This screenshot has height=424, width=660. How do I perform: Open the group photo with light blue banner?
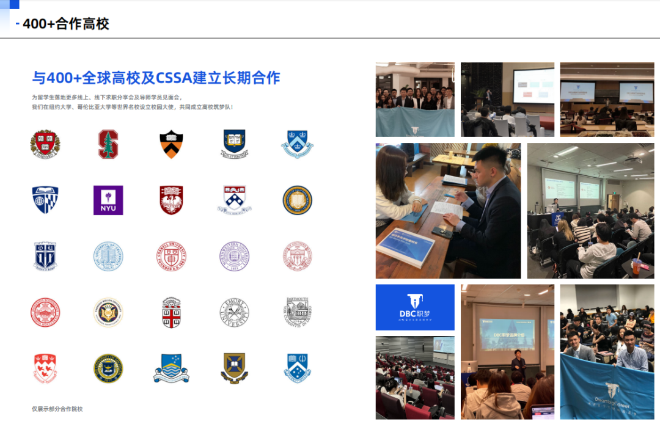pyautogui.click(x=415, y=100)
